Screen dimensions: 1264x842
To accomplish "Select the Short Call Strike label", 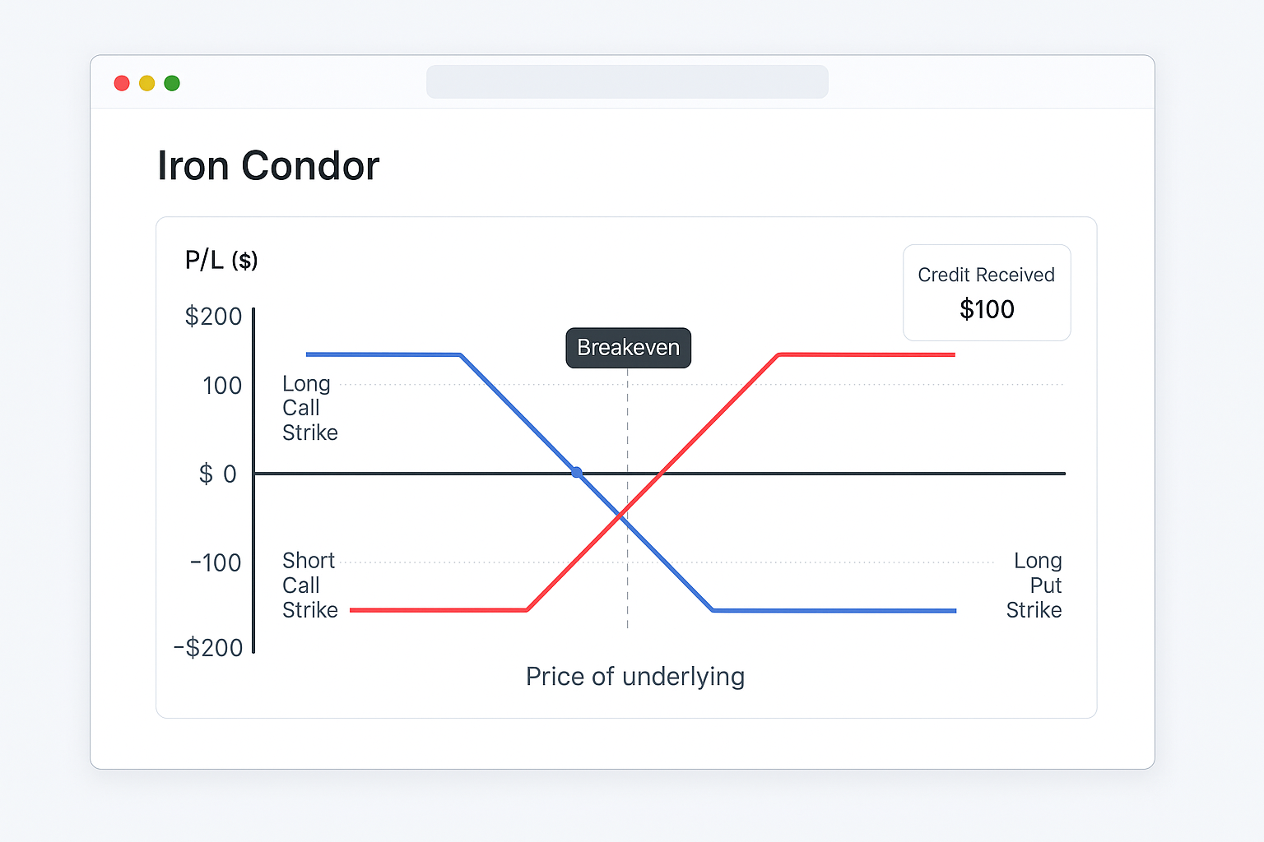I will click(310, 585).
